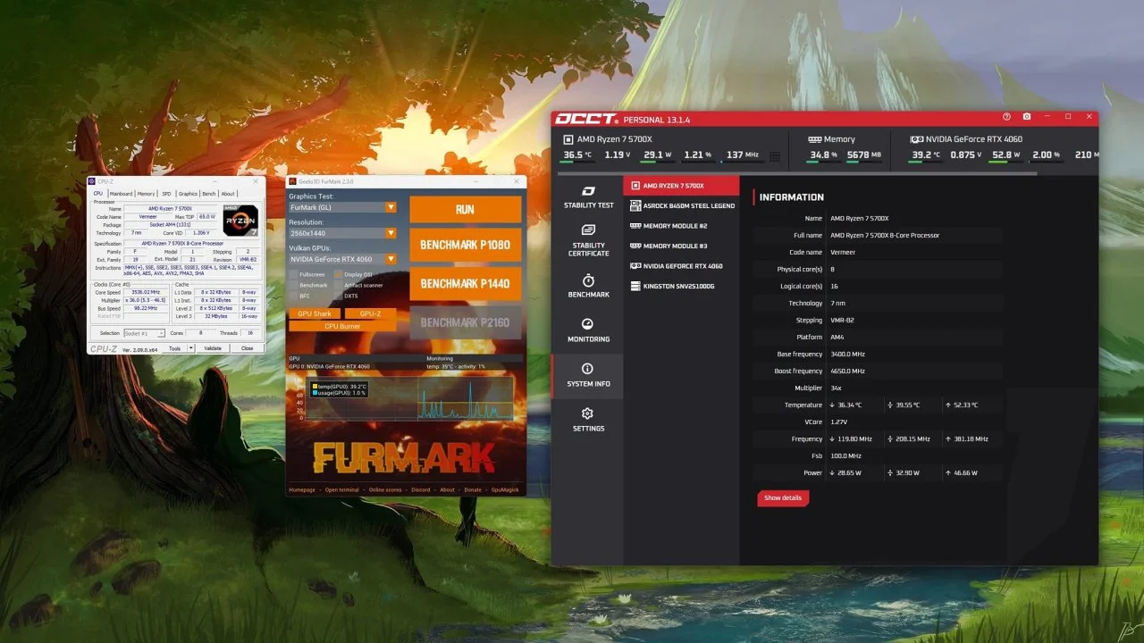Open Stability Certificate section in OCCT
Image resolution: width=1144 pixels, height=643 pixels.
588,242
